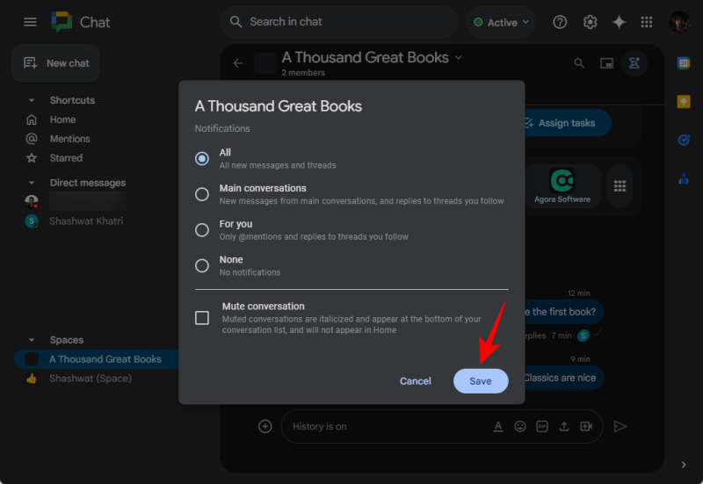This screenshot has width=703, height=484.
Task: Collapse the Spaces section
Action: 32,340
